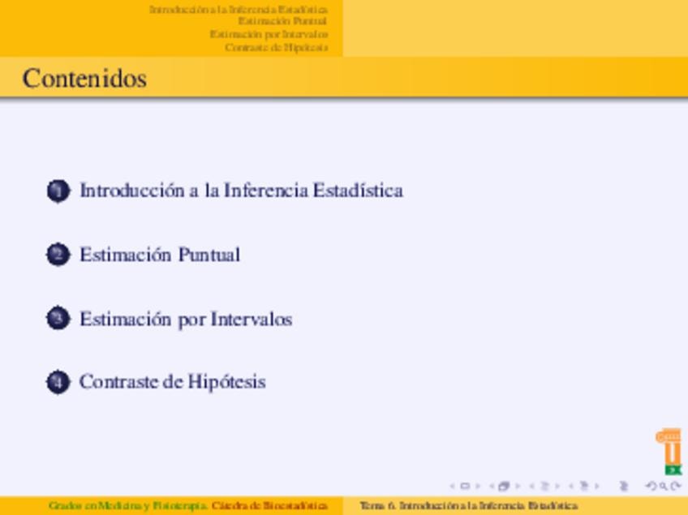Go to previous frame arrow before frame icon

click(492, 486)
